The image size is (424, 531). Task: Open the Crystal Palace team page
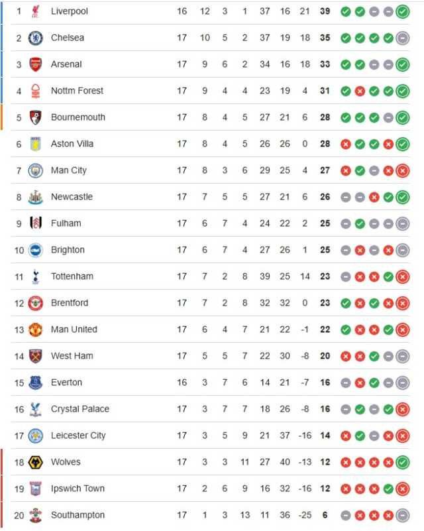coord(80,409)
